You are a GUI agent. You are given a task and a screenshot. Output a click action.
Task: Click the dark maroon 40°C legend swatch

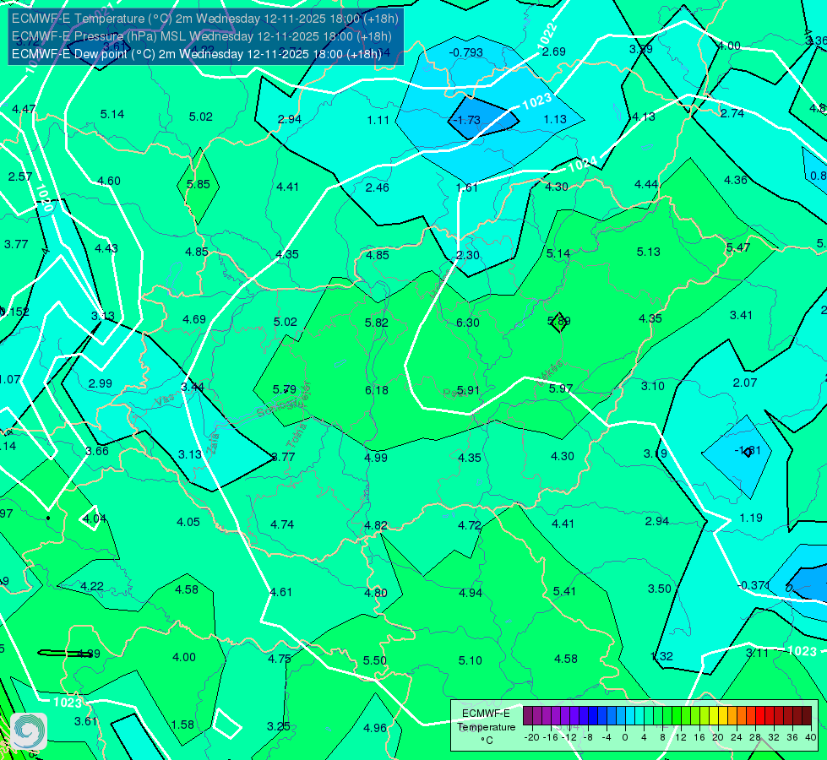pos(807,716)
